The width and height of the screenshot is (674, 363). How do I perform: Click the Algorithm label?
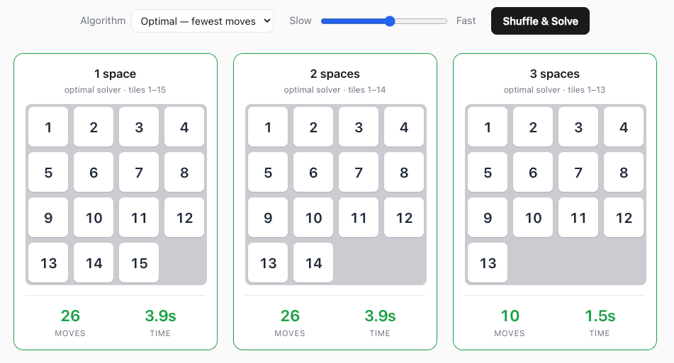click(x=103, y=21)
